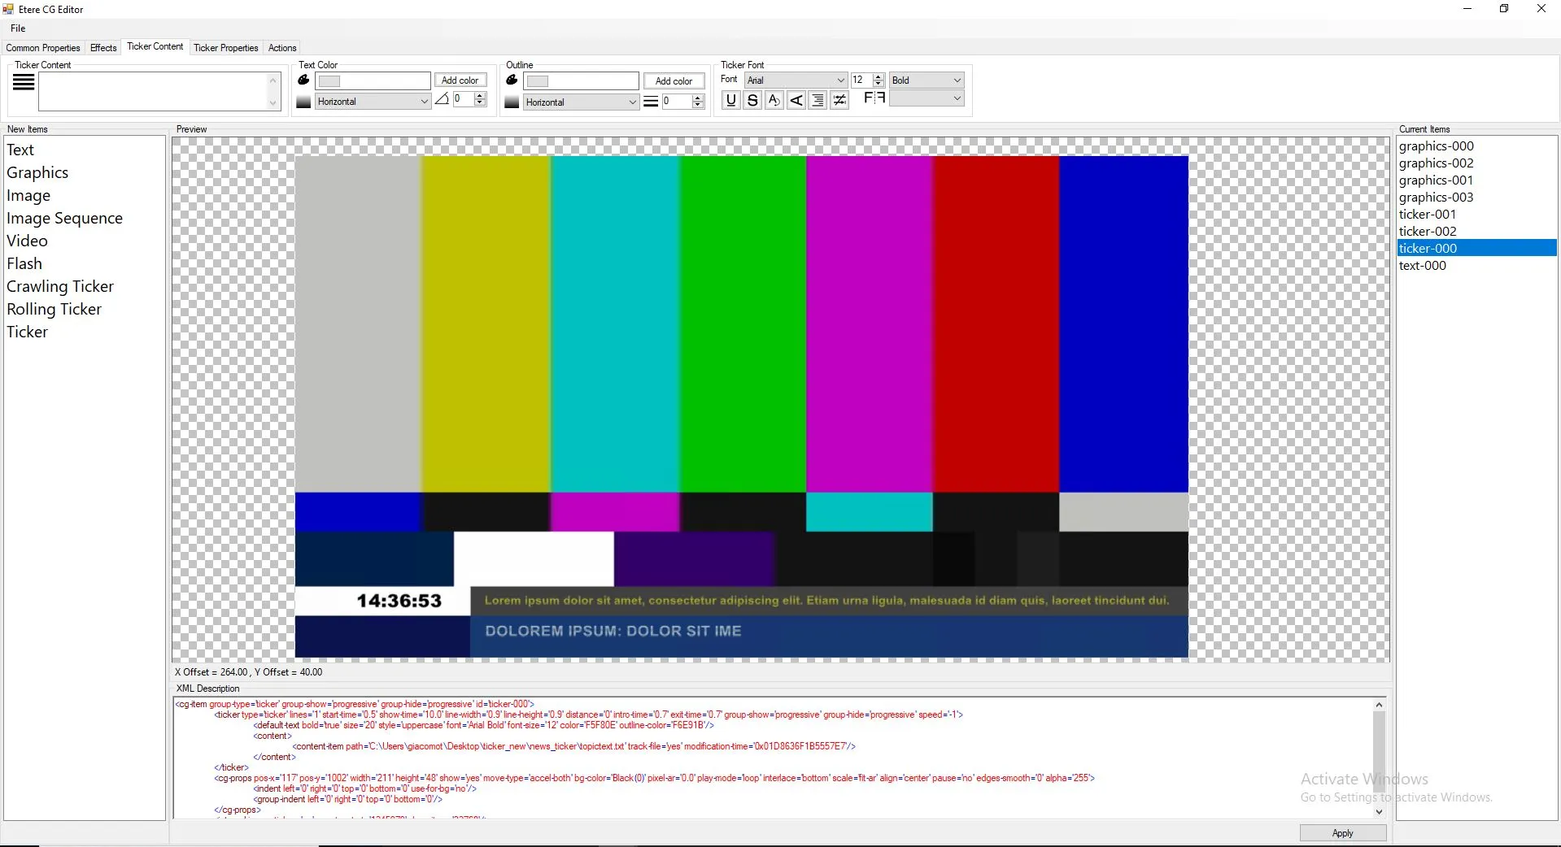Switch to the Ticker Properties tab
Screen dimensions: 1561x847
[225, 48]
